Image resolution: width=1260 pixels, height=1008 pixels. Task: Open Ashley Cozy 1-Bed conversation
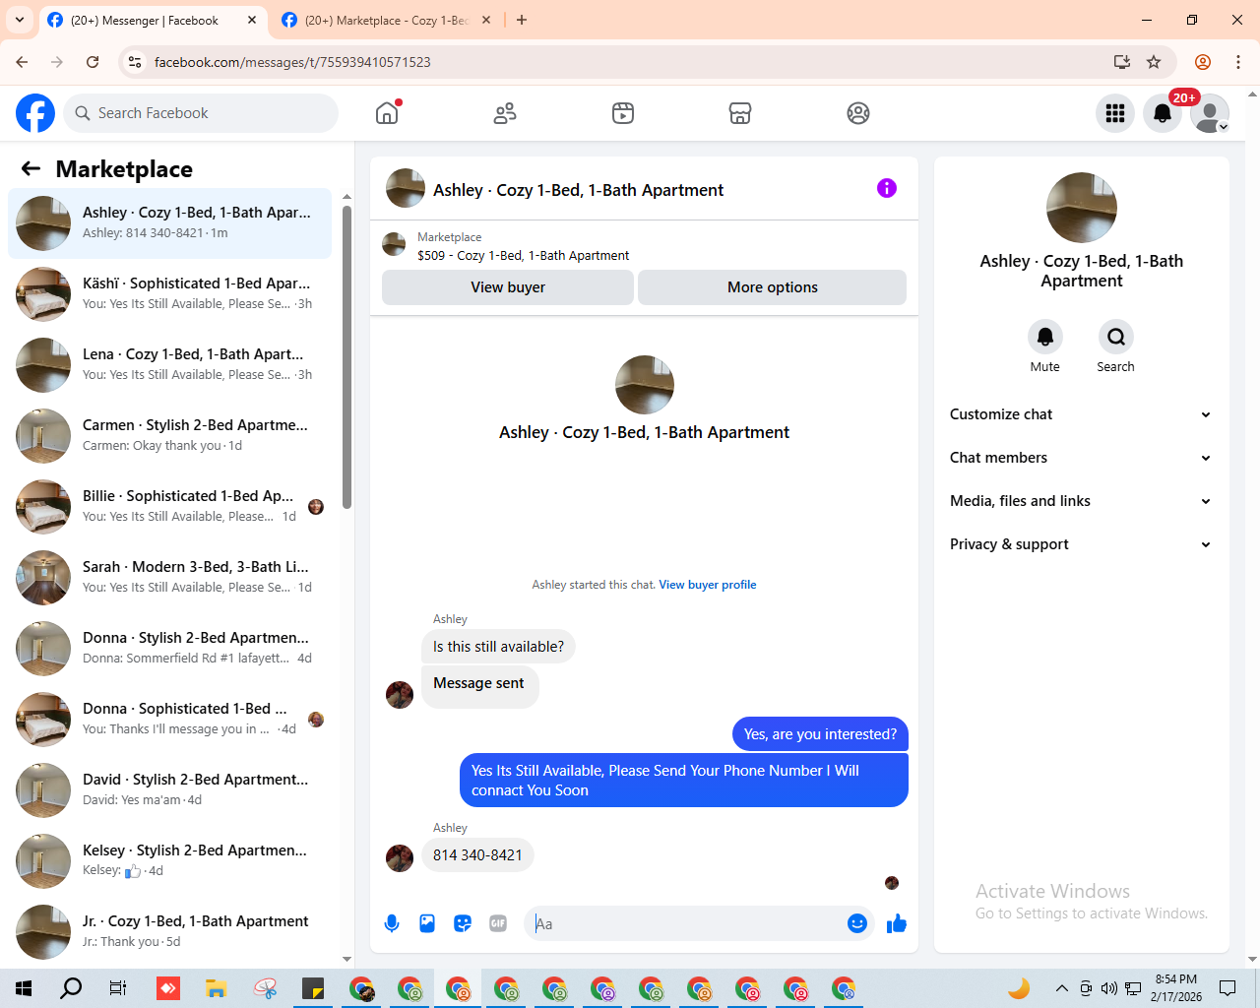click(169, 223)
